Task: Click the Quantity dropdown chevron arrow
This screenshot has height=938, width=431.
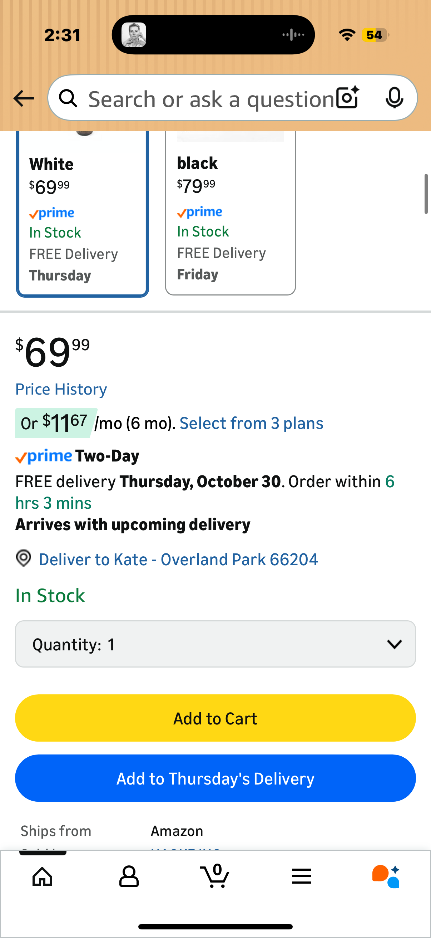Action: pyautogui.click(x=394, y=644)
